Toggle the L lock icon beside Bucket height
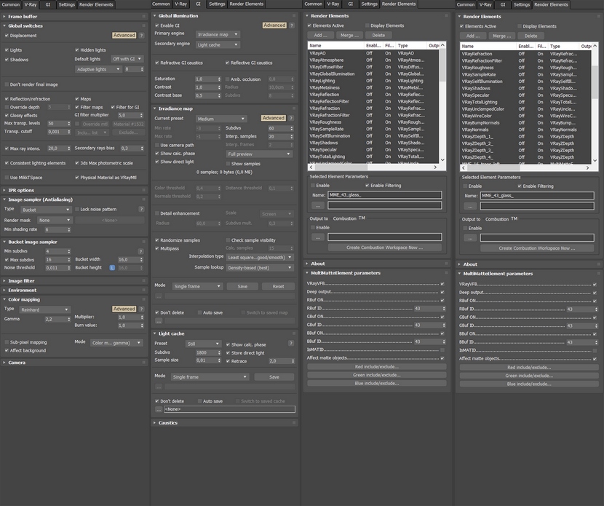 coord(112,268)
